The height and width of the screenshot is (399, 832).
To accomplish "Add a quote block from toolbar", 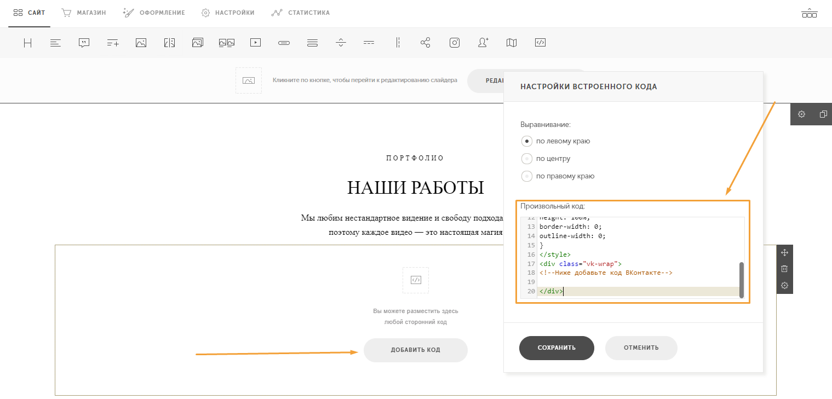I will [x=84, y=43].
